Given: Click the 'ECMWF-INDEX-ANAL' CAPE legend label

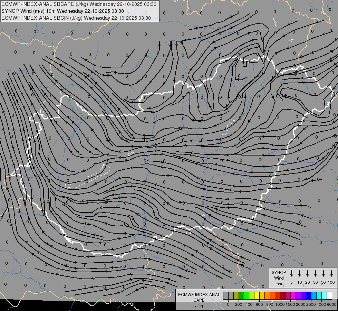Looking at the screenshot, I should pyautogui.click(x=199, y=295).
